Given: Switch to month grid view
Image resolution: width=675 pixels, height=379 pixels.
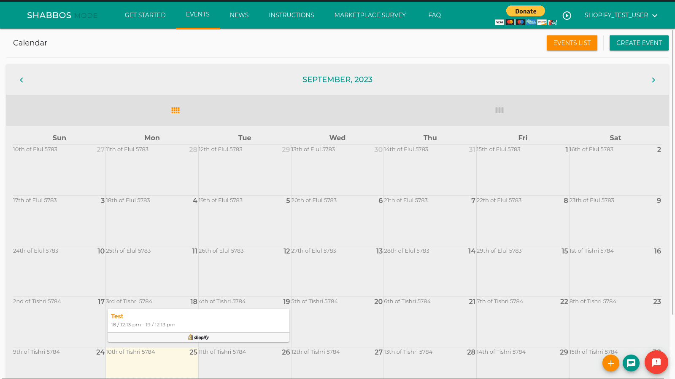Looking at the screenshot, I should tap(175, 110).
